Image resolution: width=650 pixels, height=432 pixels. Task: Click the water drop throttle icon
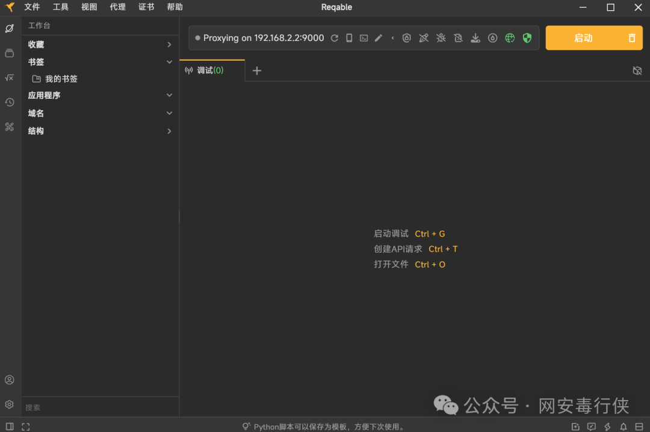point(492,38)
